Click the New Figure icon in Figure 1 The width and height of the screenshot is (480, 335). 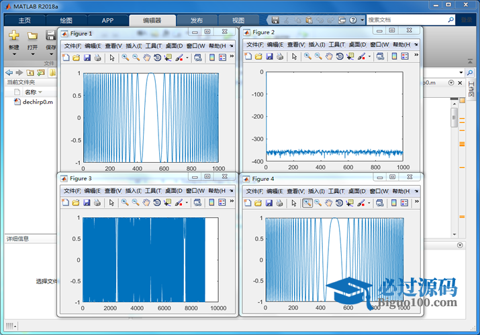66,58
